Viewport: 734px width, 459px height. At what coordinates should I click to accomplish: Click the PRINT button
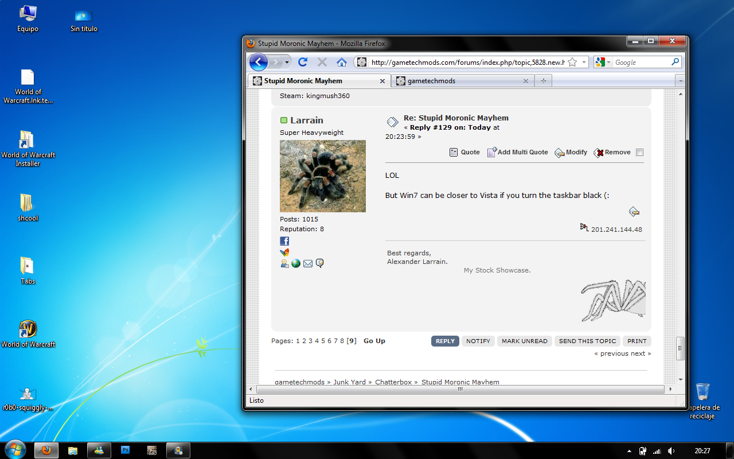point(637,341)
